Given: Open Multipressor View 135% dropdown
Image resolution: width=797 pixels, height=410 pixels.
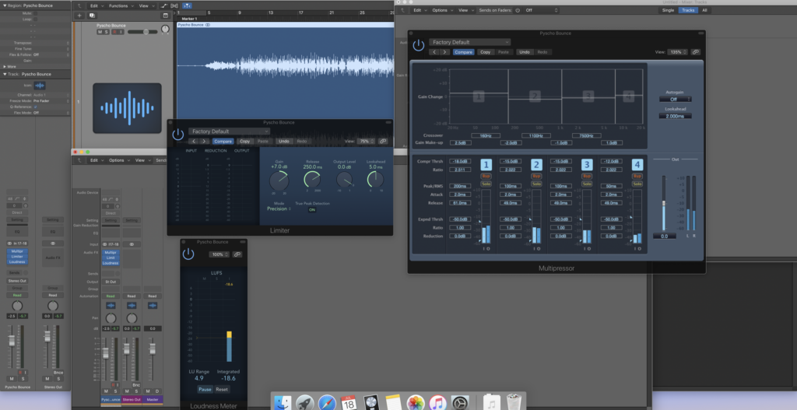Looking at the screenshot, I should coord(678,52).
